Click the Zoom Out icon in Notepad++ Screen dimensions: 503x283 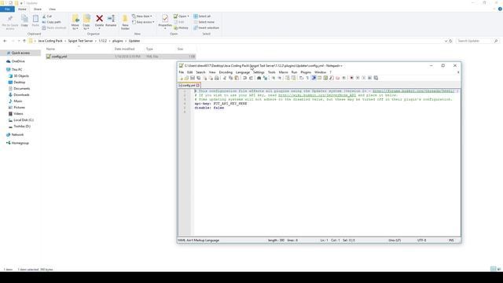[280, 78]
